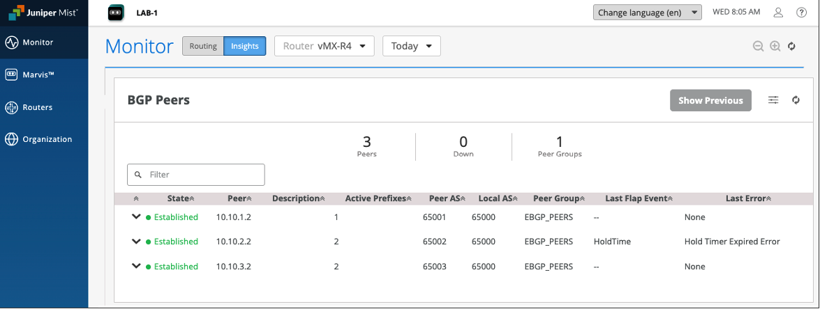Open the help question mark icon
This screenshot has height=309, width=820.
[801, 13]
